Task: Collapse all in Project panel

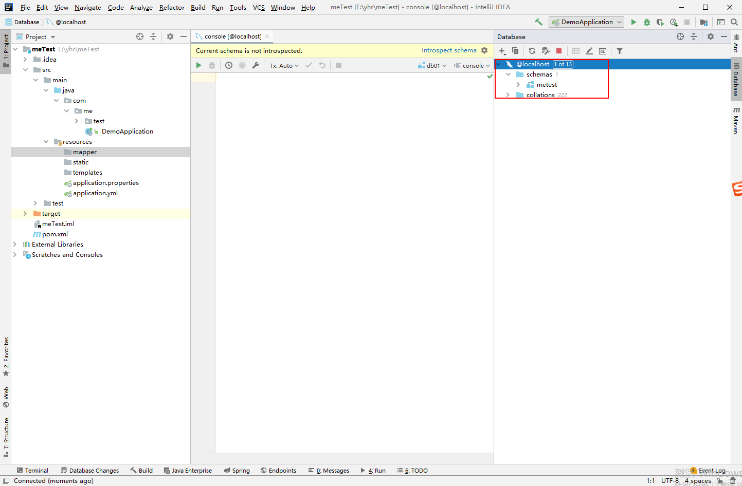Action: coord(153,36)
